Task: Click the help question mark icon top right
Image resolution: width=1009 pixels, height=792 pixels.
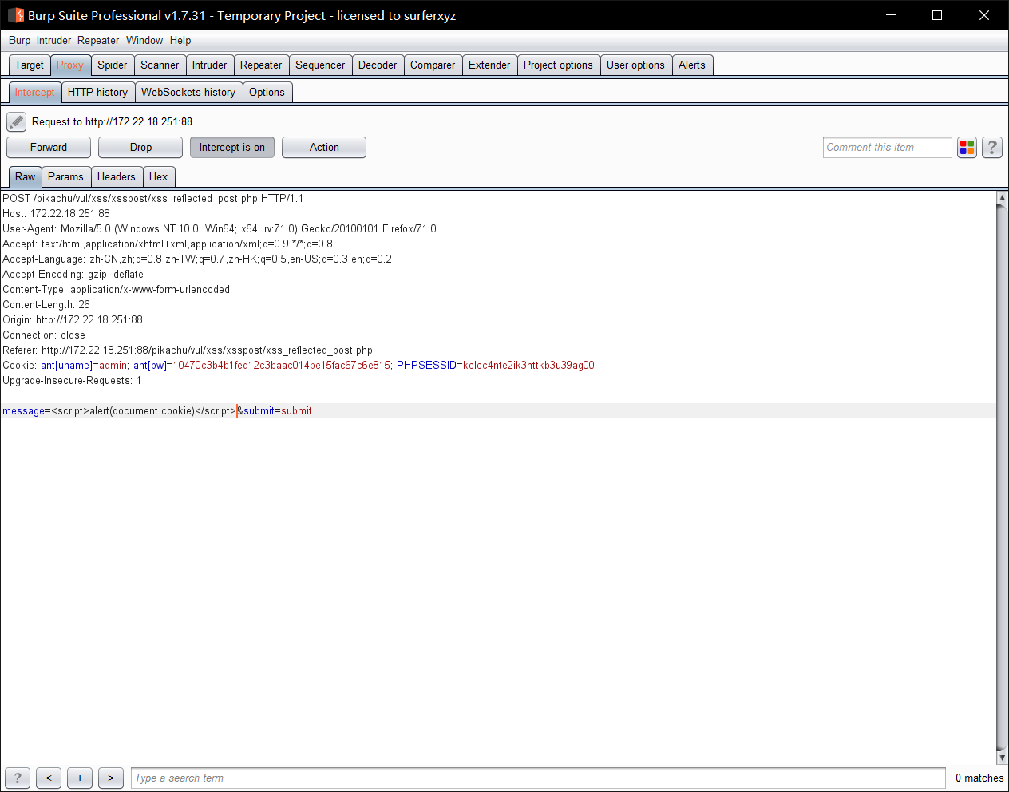Action: 992,147
